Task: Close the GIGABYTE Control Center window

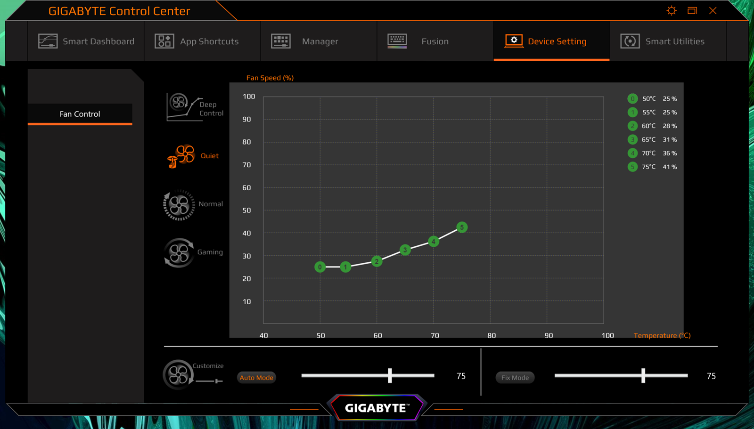Action: pos(713,10)
